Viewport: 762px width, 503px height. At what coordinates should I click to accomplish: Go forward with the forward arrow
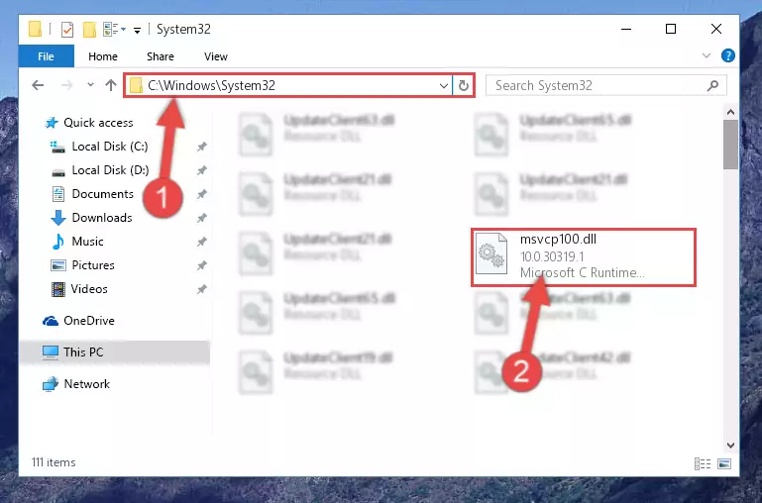[x=66, y=85]
